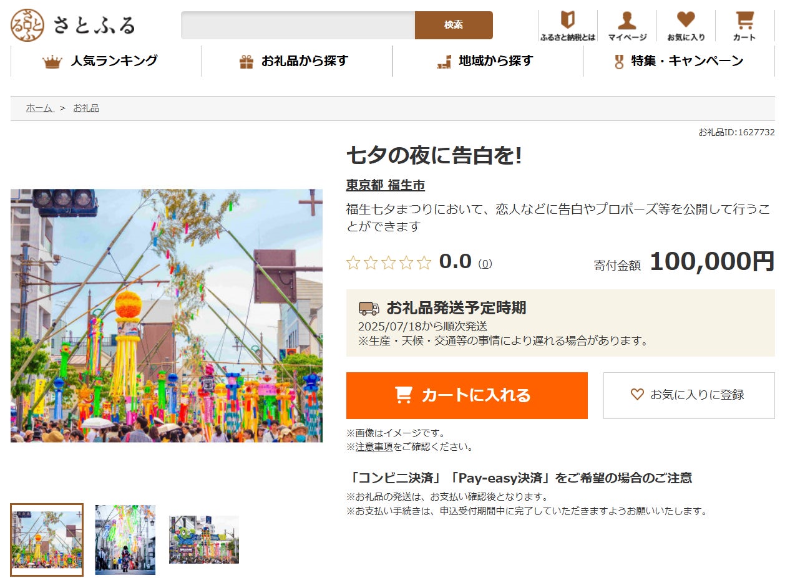
Task: Click the 検索 search button
Action: 454,25
